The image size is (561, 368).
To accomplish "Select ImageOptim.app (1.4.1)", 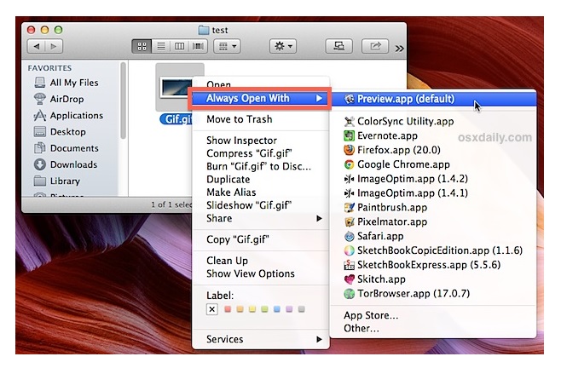I will (x=433, y=193).
